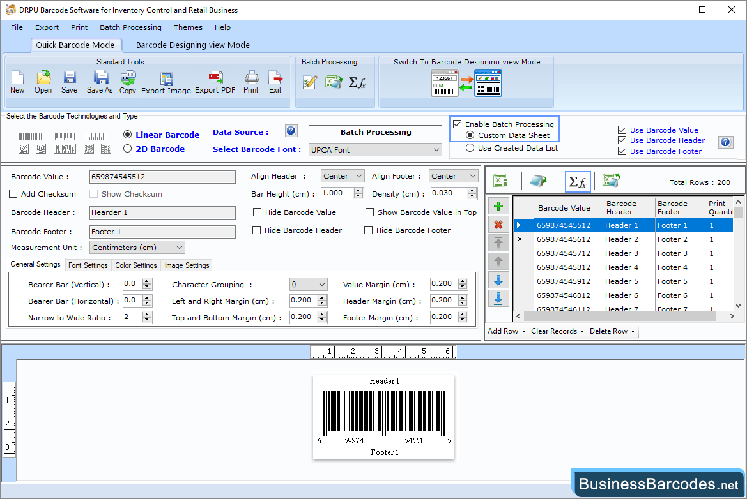Click the Excel export icon above data sheet
747x499 pixels.
click(x=611, y=181)
